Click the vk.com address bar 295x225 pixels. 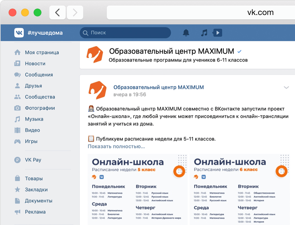[x=201, y=12]
